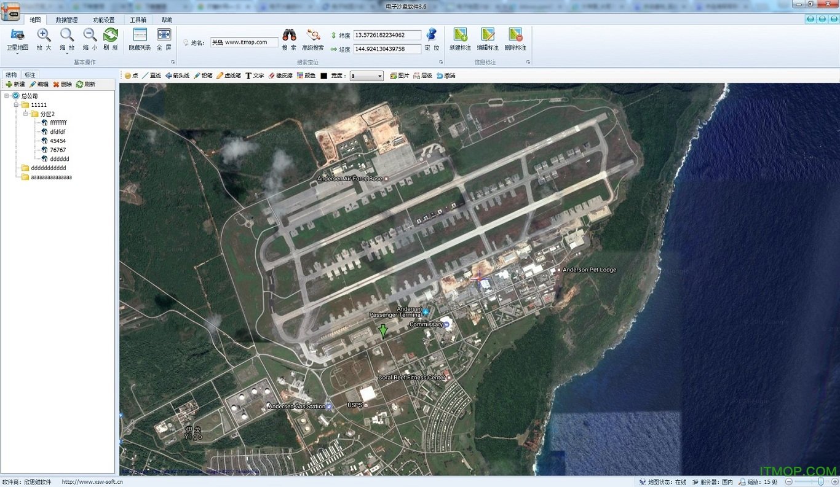Open the 宽度 line width dropdown
Screen dimensions: 840x487
tap(367, 76)
